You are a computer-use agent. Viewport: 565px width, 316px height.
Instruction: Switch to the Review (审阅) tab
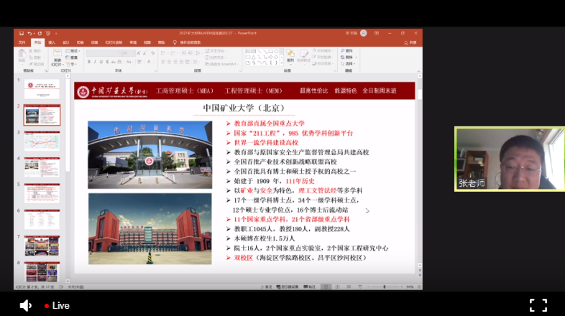click(133, 42)
